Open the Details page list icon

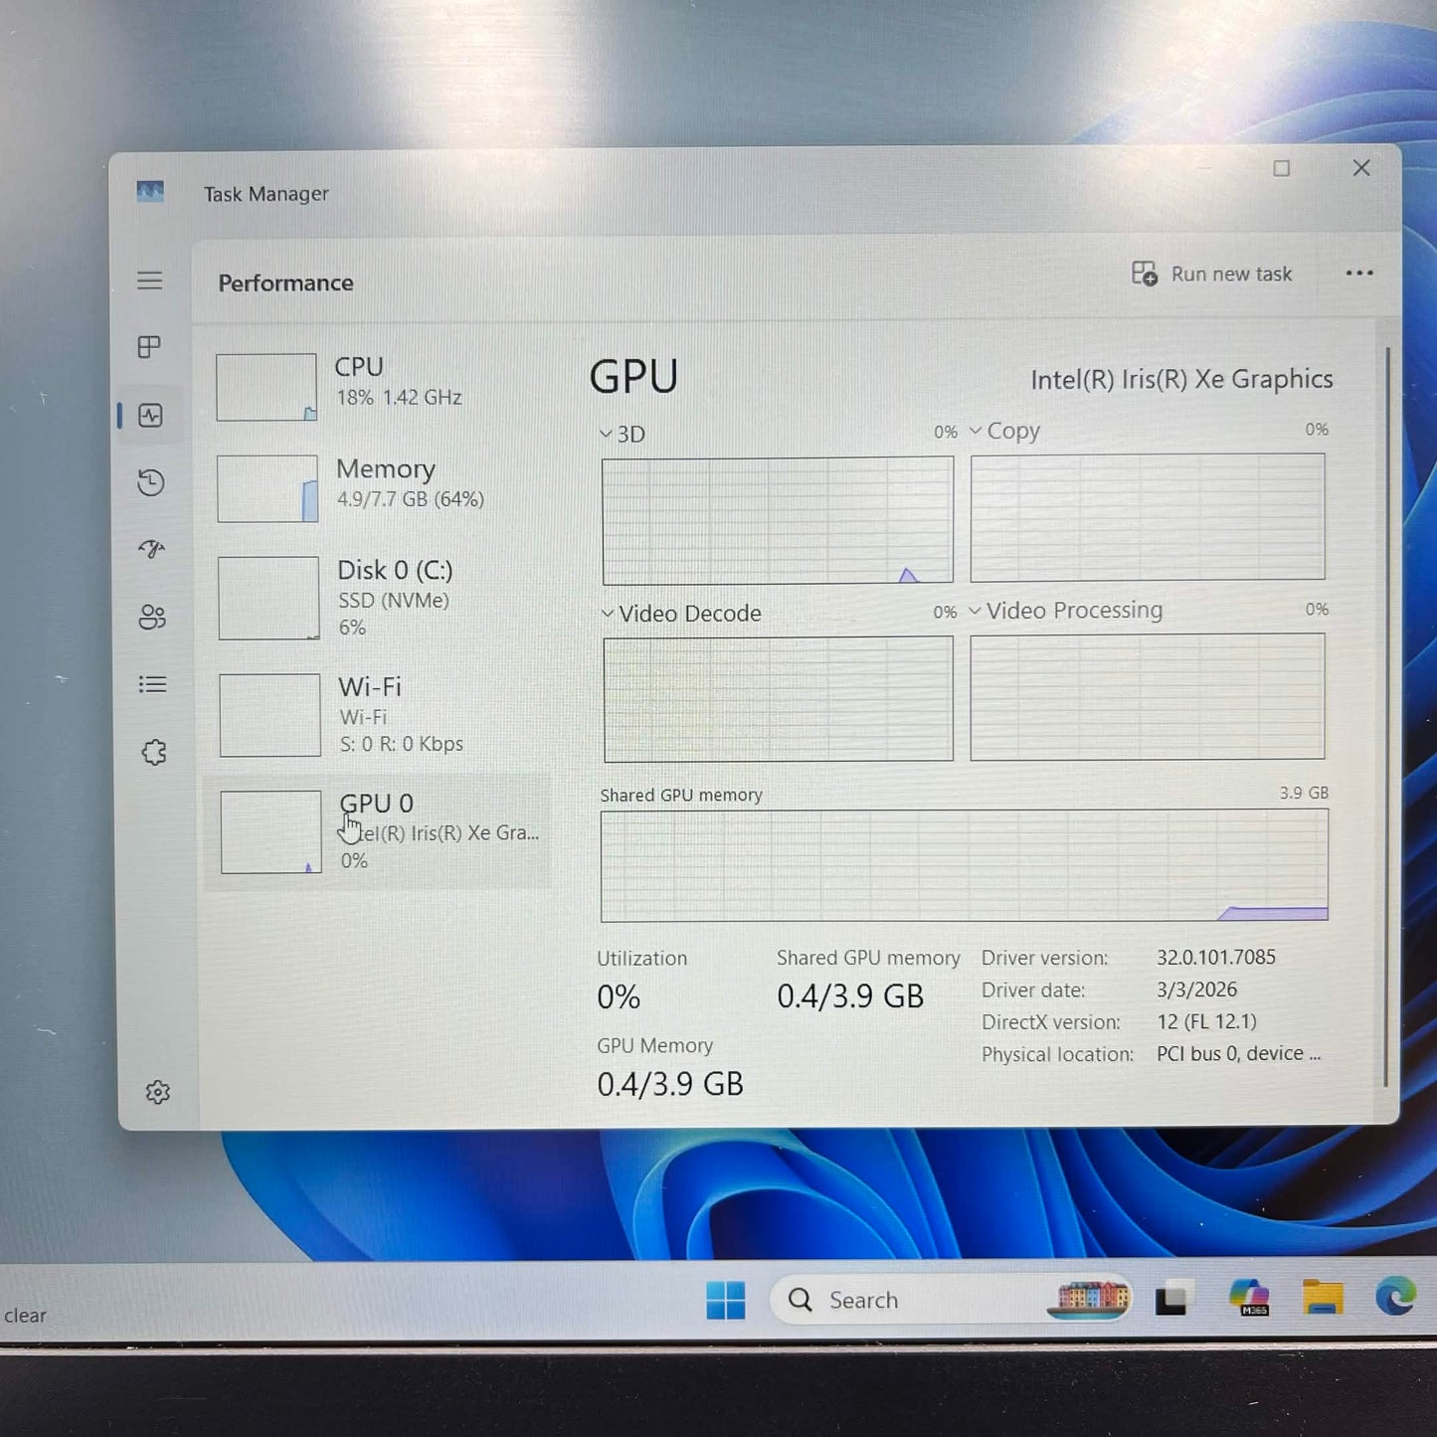[x=152, y=684]
